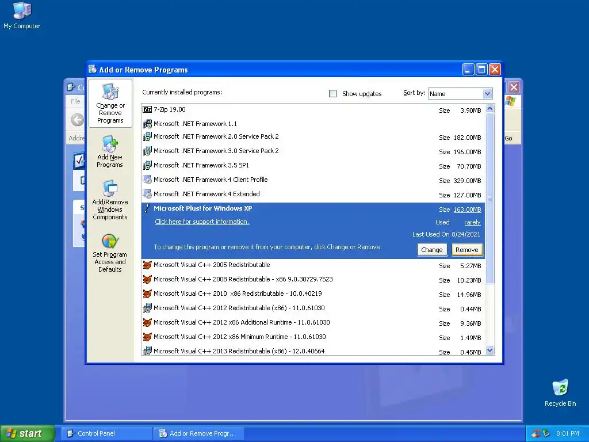Toggle the Show updates checkbox
Image resolution: width=589 pixels, height=442 pixels.
coord(333,94)
